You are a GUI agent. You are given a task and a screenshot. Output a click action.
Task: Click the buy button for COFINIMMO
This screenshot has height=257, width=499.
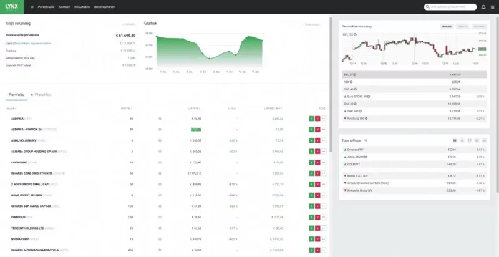[x=311, y=162]
